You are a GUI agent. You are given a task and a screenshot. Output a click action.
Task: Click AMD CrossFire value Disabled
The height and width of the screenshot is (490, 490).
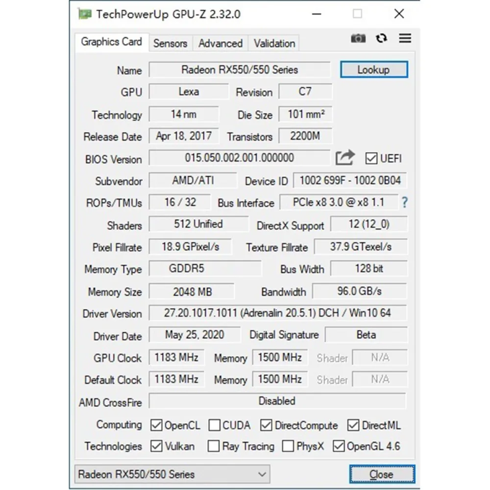pos(277,401)
